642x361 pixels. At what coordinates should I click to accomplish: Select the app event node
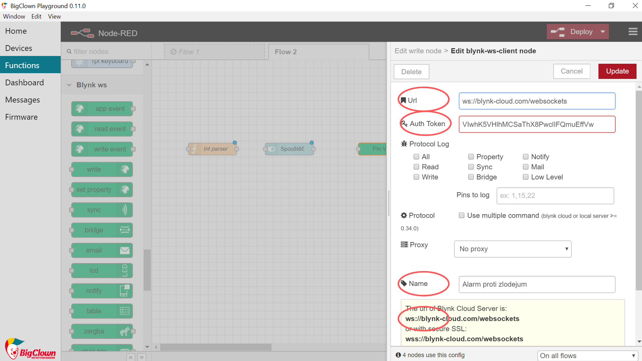pyautogui.click(x=102, y=109)
